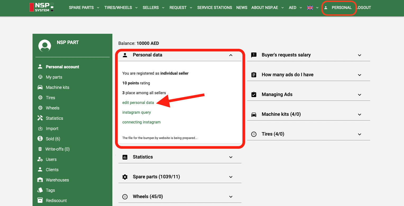Screen dimensions: 404x206
Task: Click the warehouse icon in the sidebar
Action: click(x=40, y=180)
